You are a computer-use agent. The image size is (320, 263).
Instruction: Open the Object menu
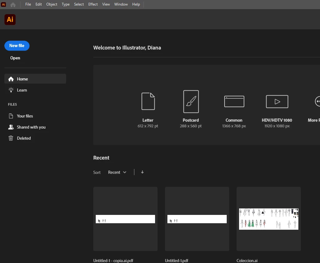pyautogui.click(x=52, y=4)
